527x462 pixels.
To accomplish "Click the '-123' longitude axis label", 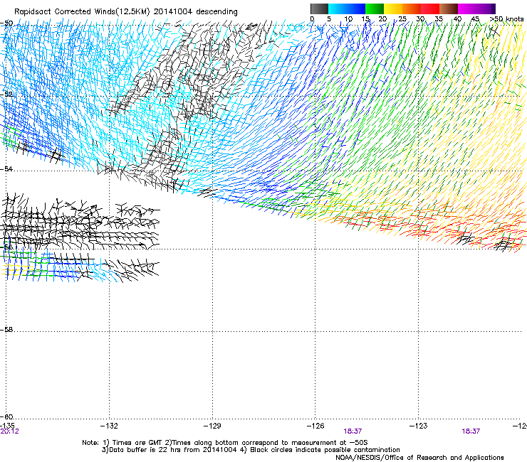I will pyautogui.click(x=419, y=426).
